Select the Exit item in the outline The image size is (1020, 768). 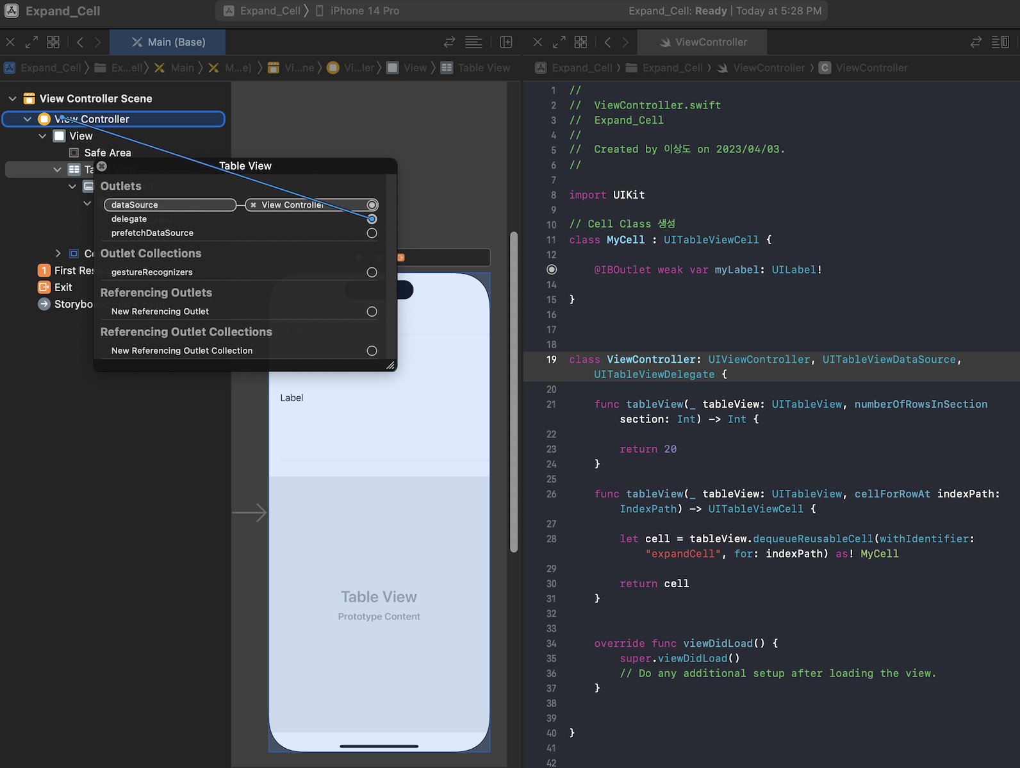(x=55, y=287)
